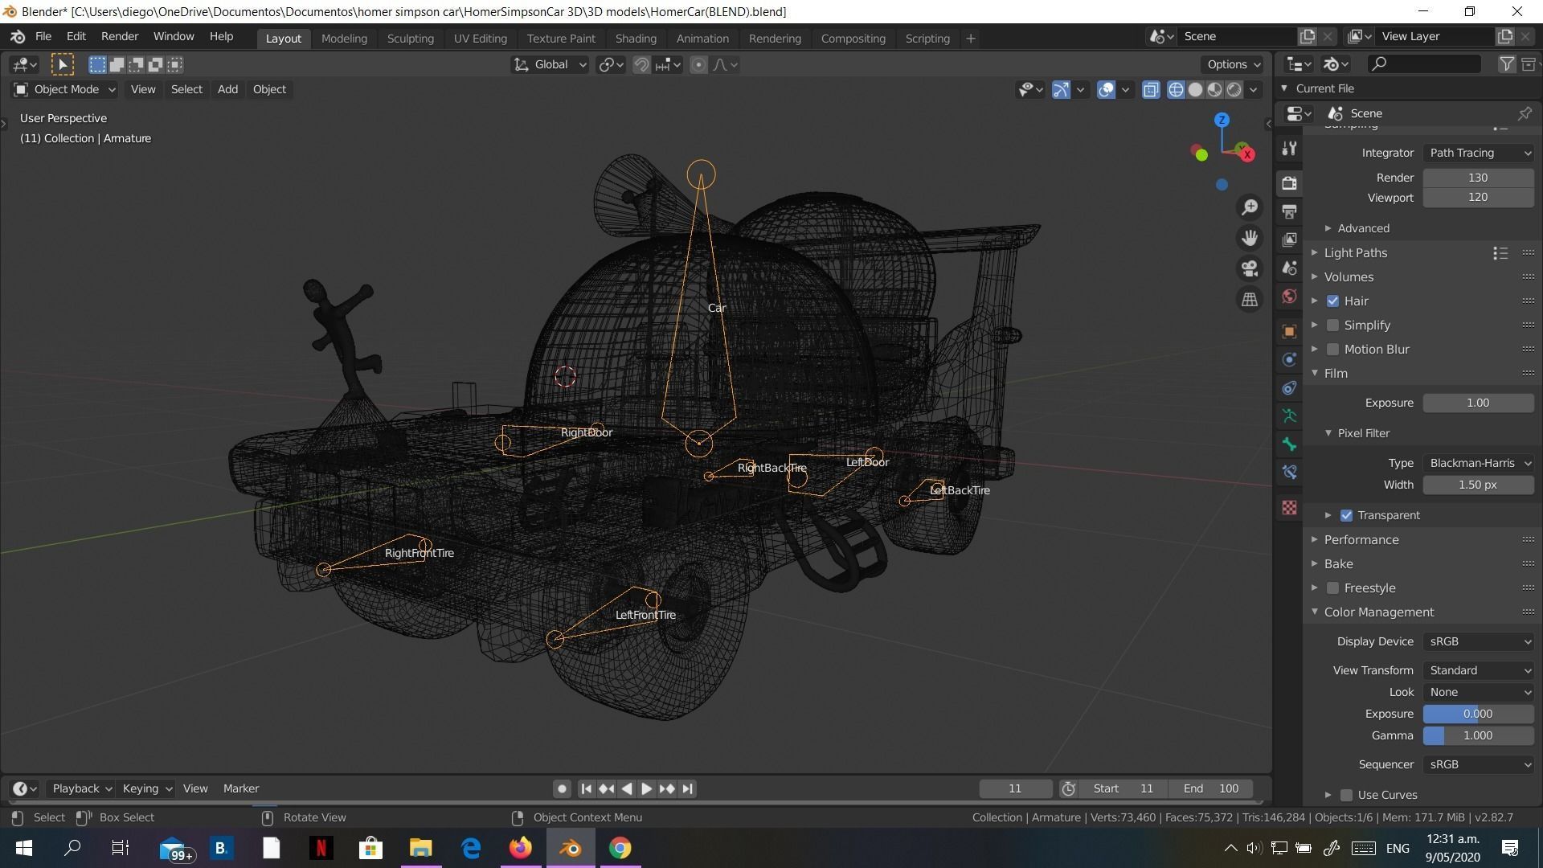Open the File menu
The height and width of the screenshot is (868, 1543).
pos(43,36)
